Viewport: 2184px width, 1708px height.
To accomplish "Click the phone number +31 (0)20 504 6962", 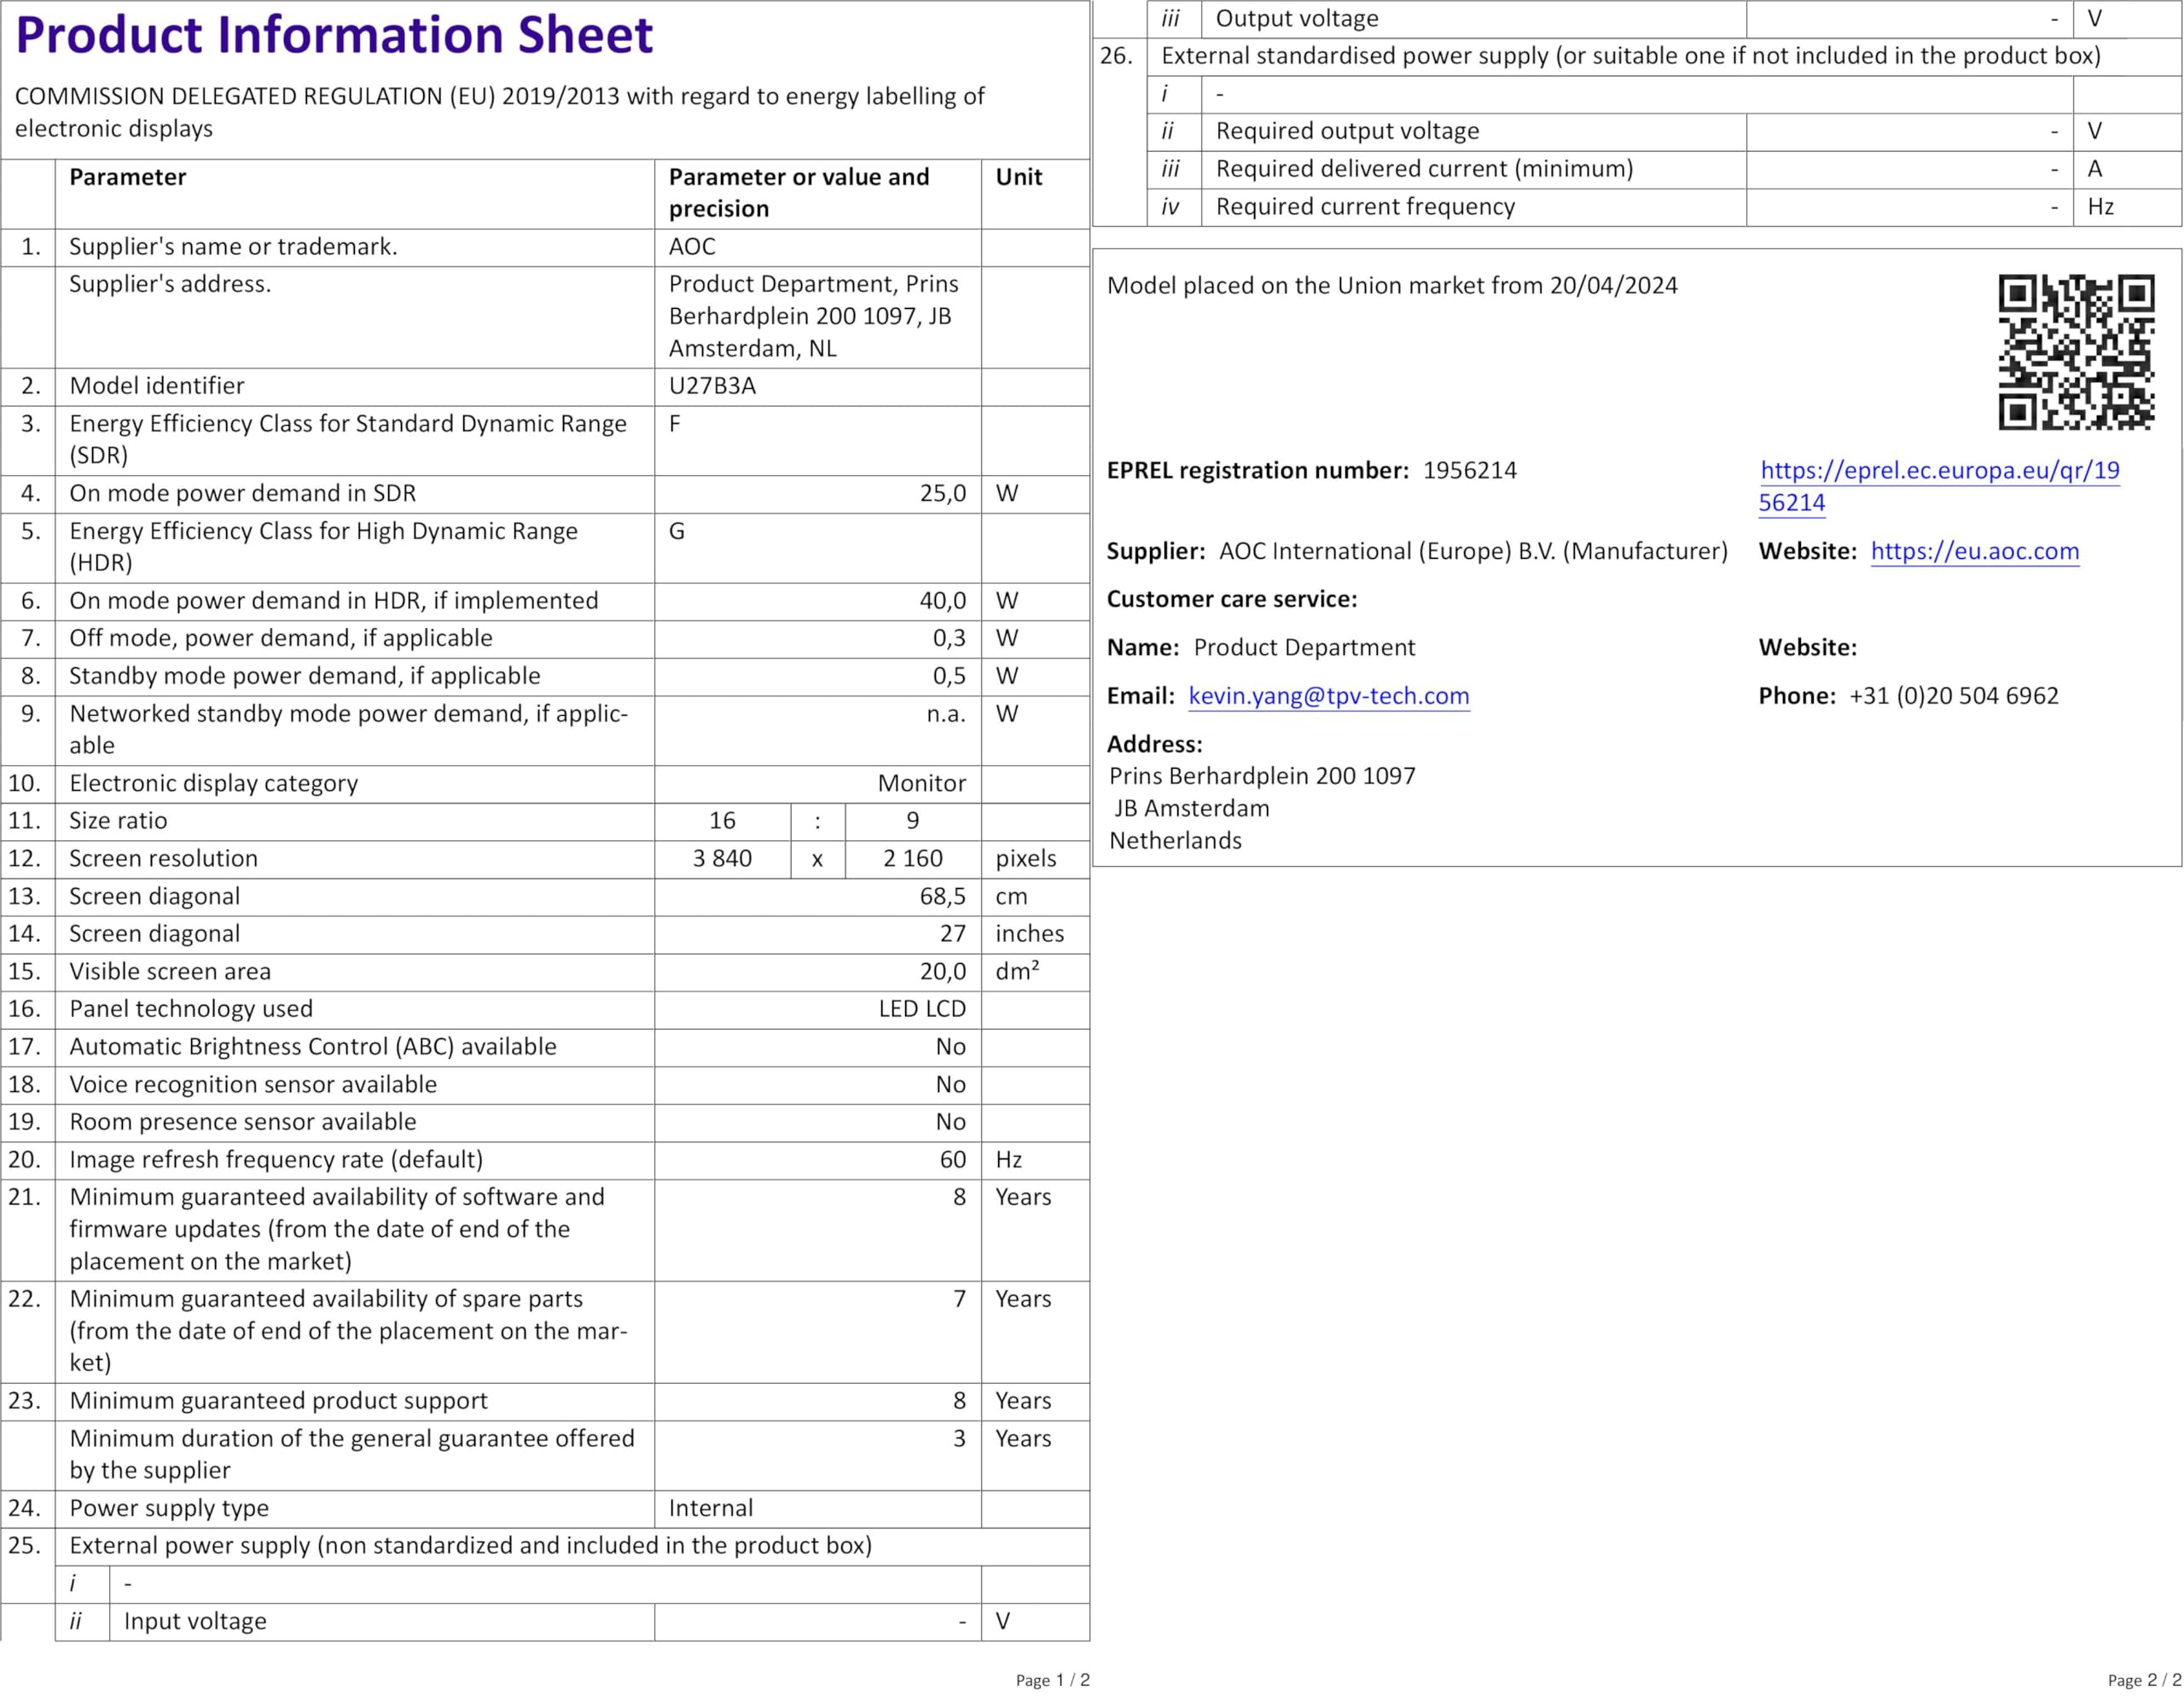I will (1953, 696).
